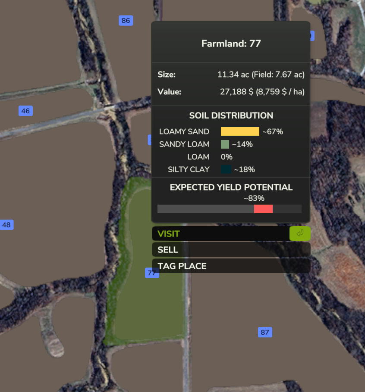Click the blue marker labeled 87
365x392 pixels.
pyautogui.click(x=265, y=332)
